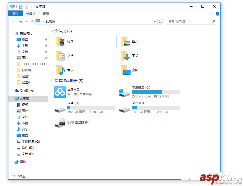The image size is (243, 186).
Task: Click the refresh button in address bar
Action: point(160,21)
